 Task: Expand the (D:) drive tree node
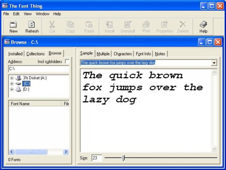tap(12, 89)
